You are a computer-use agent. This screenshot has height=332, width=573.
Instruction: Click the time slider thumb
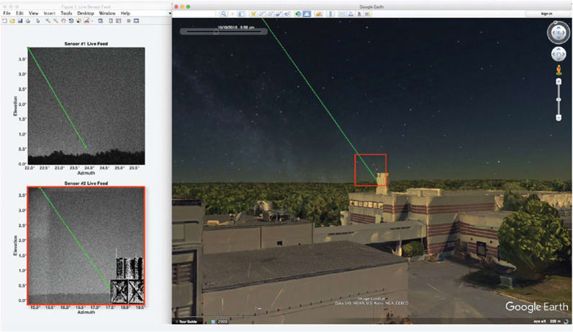(216, 32)
